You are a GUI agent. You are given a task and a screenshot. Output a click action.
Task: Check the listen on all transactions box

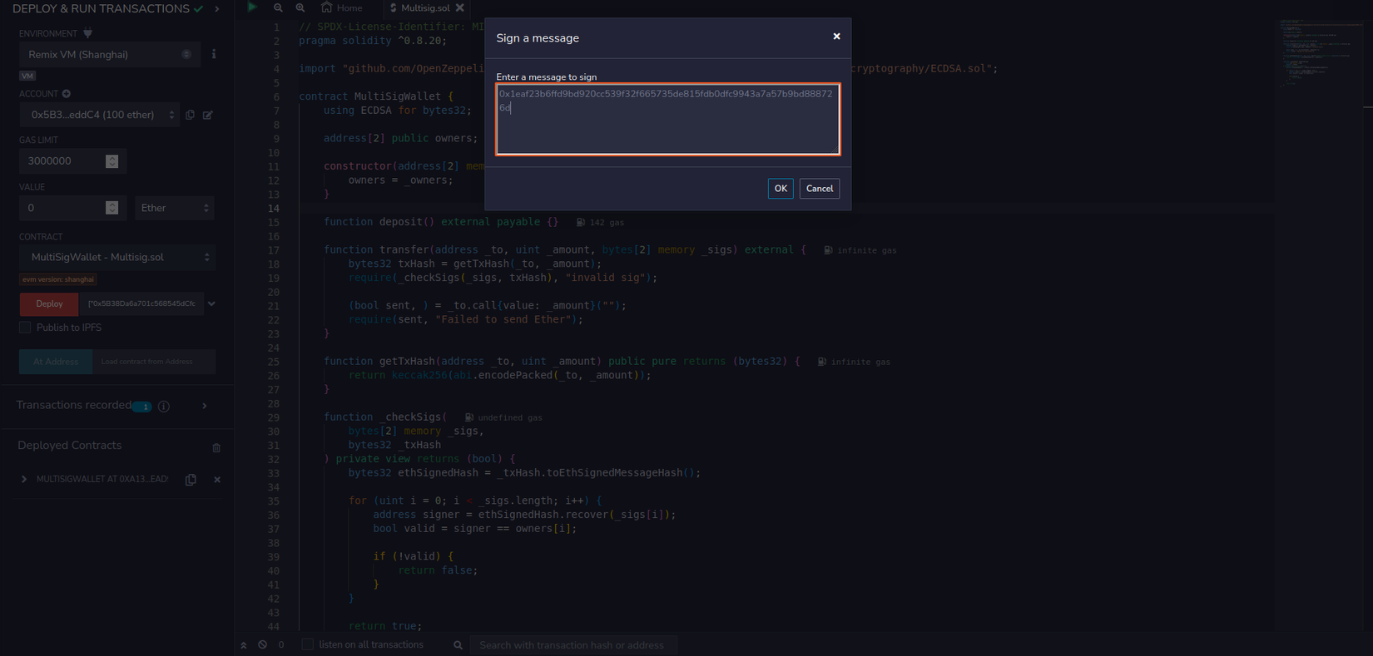click(308, 645)
